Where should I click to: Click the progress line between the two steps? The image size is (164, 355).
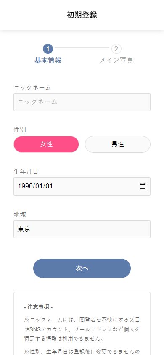coord(82,48)
